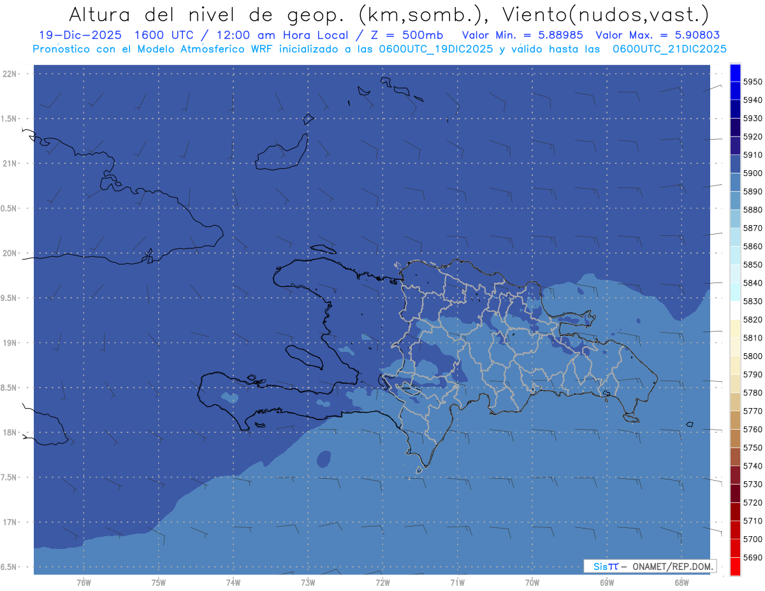Viewport: 765px width, 591px height.
Task: Click the '5750' colorbar value
Action: pos(752,448)
